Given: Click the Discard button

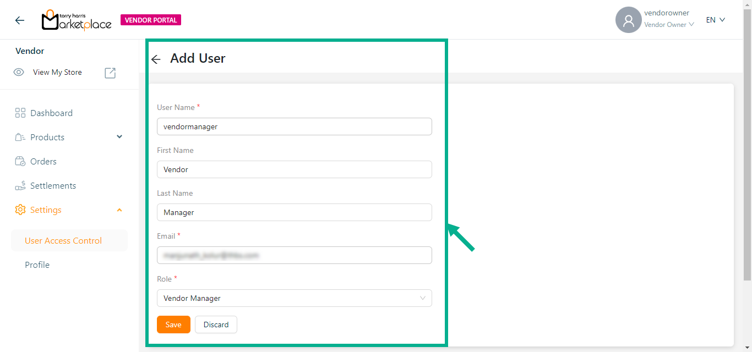Looking at the screenshot, I should click(x=216, y=324).
